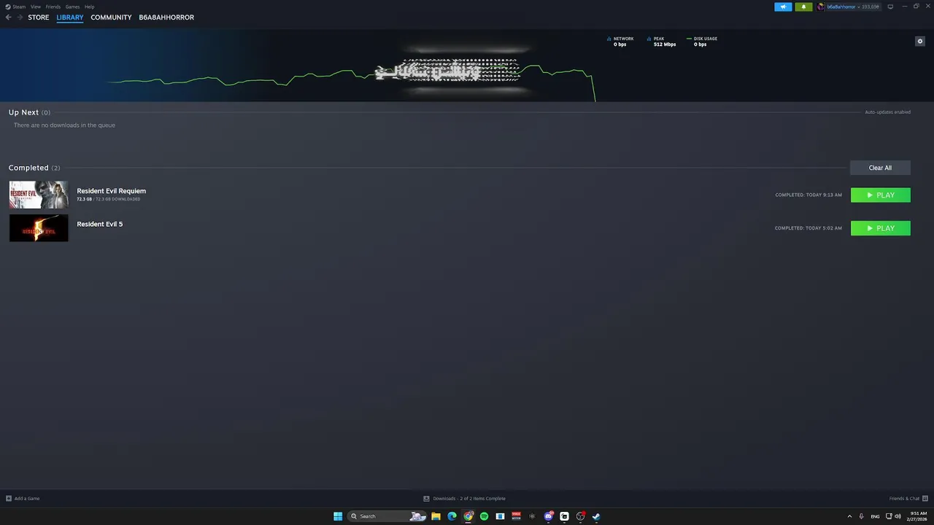Click 'Completed: Today 9:13 AM' text
The width and height of the screenshot is (934, 525).
click(x=808, y=195)
